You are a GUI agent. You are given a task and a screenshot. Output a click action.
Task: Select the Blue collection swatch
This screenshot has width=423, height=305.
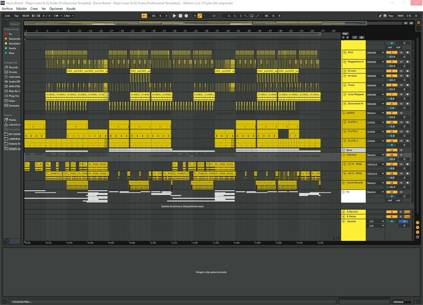[x=6, y=53]
